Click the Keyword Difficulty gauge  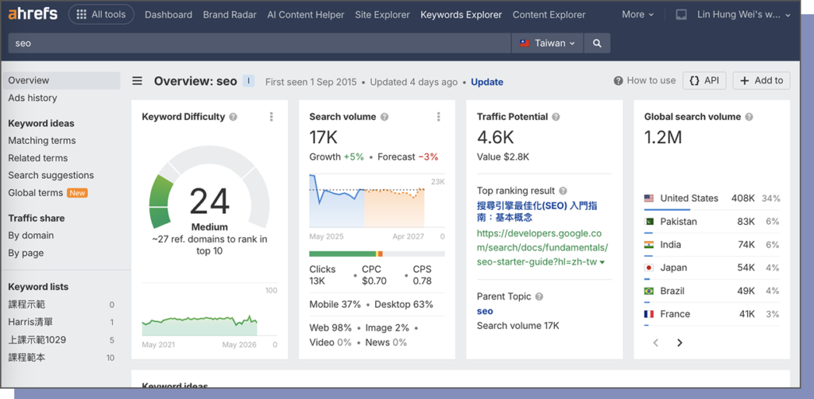click(209, 188)
